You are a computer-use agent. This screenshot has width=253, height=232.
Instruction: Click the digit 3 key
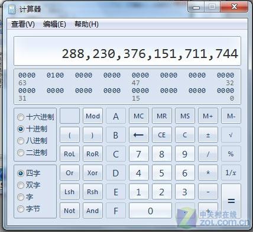(x=185, y=192)
